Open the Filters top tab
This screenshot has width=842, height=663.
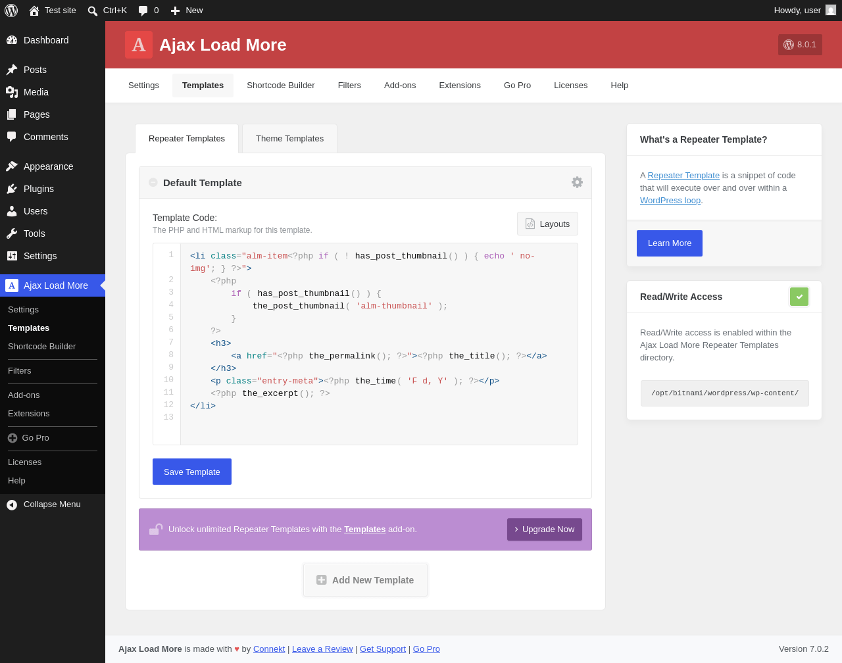click(349, 86)
